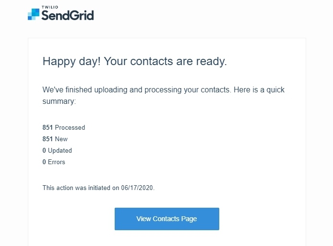The width and height of the screenshot is (333, 246).
Task: Click the blue SendGrid squares logo icon
Action: coord(34,14)
